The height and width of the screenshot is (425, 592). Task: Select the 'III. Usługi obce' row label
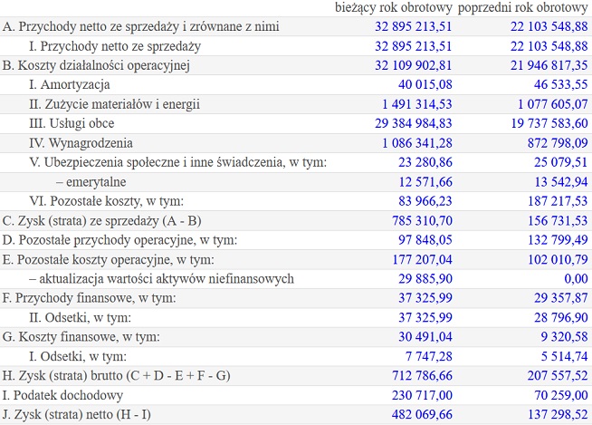tap(72, 123)
